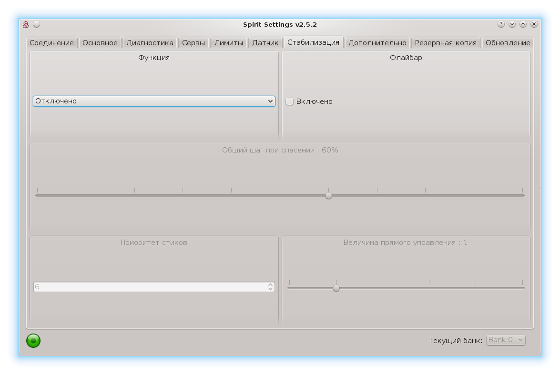Click the Величина прямого управления slider handle
The height and width of the screenshot is (375, 560).
click(x=336, y=288)
